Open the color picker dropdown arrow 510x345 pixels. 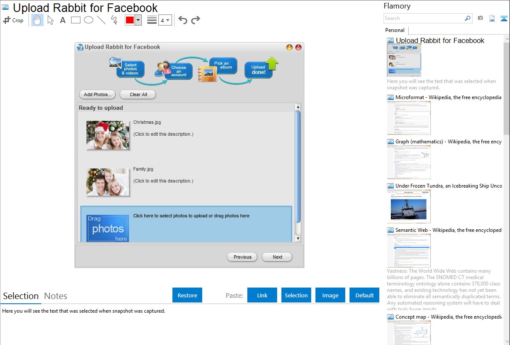click(x=138, y=20)
